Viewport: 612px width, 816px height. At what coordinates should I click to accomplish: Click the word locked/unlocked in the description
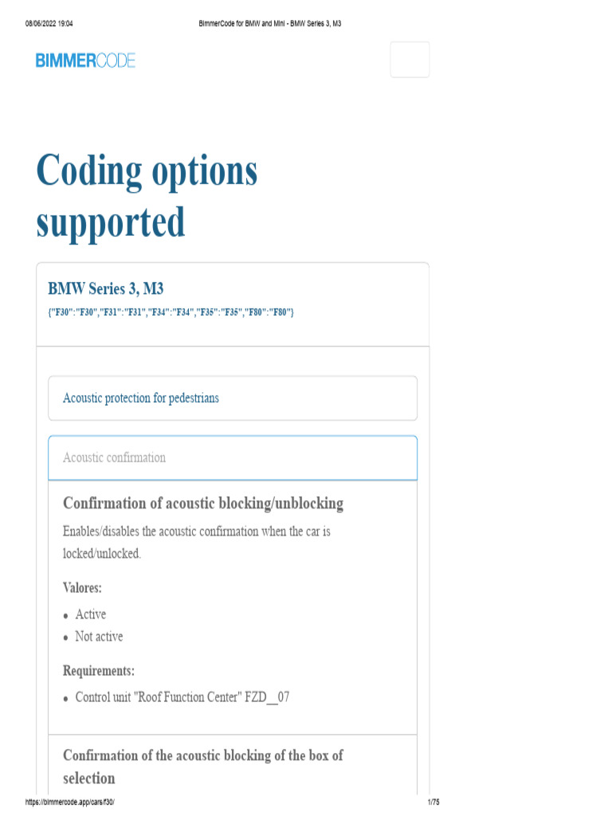(101, 553)
